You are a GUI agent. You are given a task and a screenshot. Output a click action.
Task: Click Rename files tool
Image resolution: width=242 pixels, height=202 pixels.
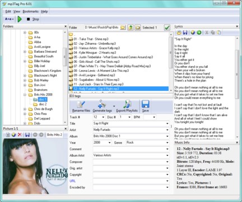point(81,107)
